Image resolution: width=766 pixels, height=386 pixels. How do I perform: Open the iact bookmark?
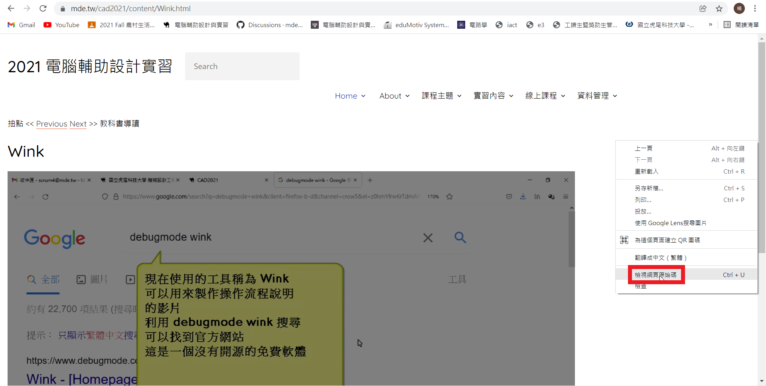(507, 25)
